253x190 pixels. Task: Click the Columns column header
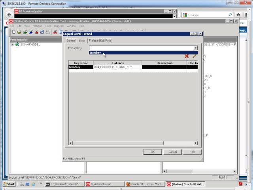point(118,63)
